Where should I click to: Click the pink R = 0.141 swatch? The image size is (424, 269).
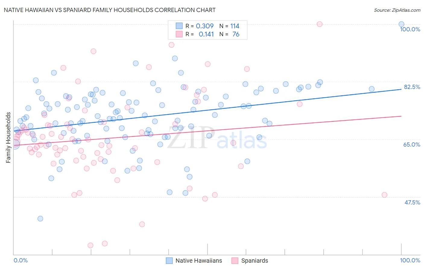pos(179,34)
